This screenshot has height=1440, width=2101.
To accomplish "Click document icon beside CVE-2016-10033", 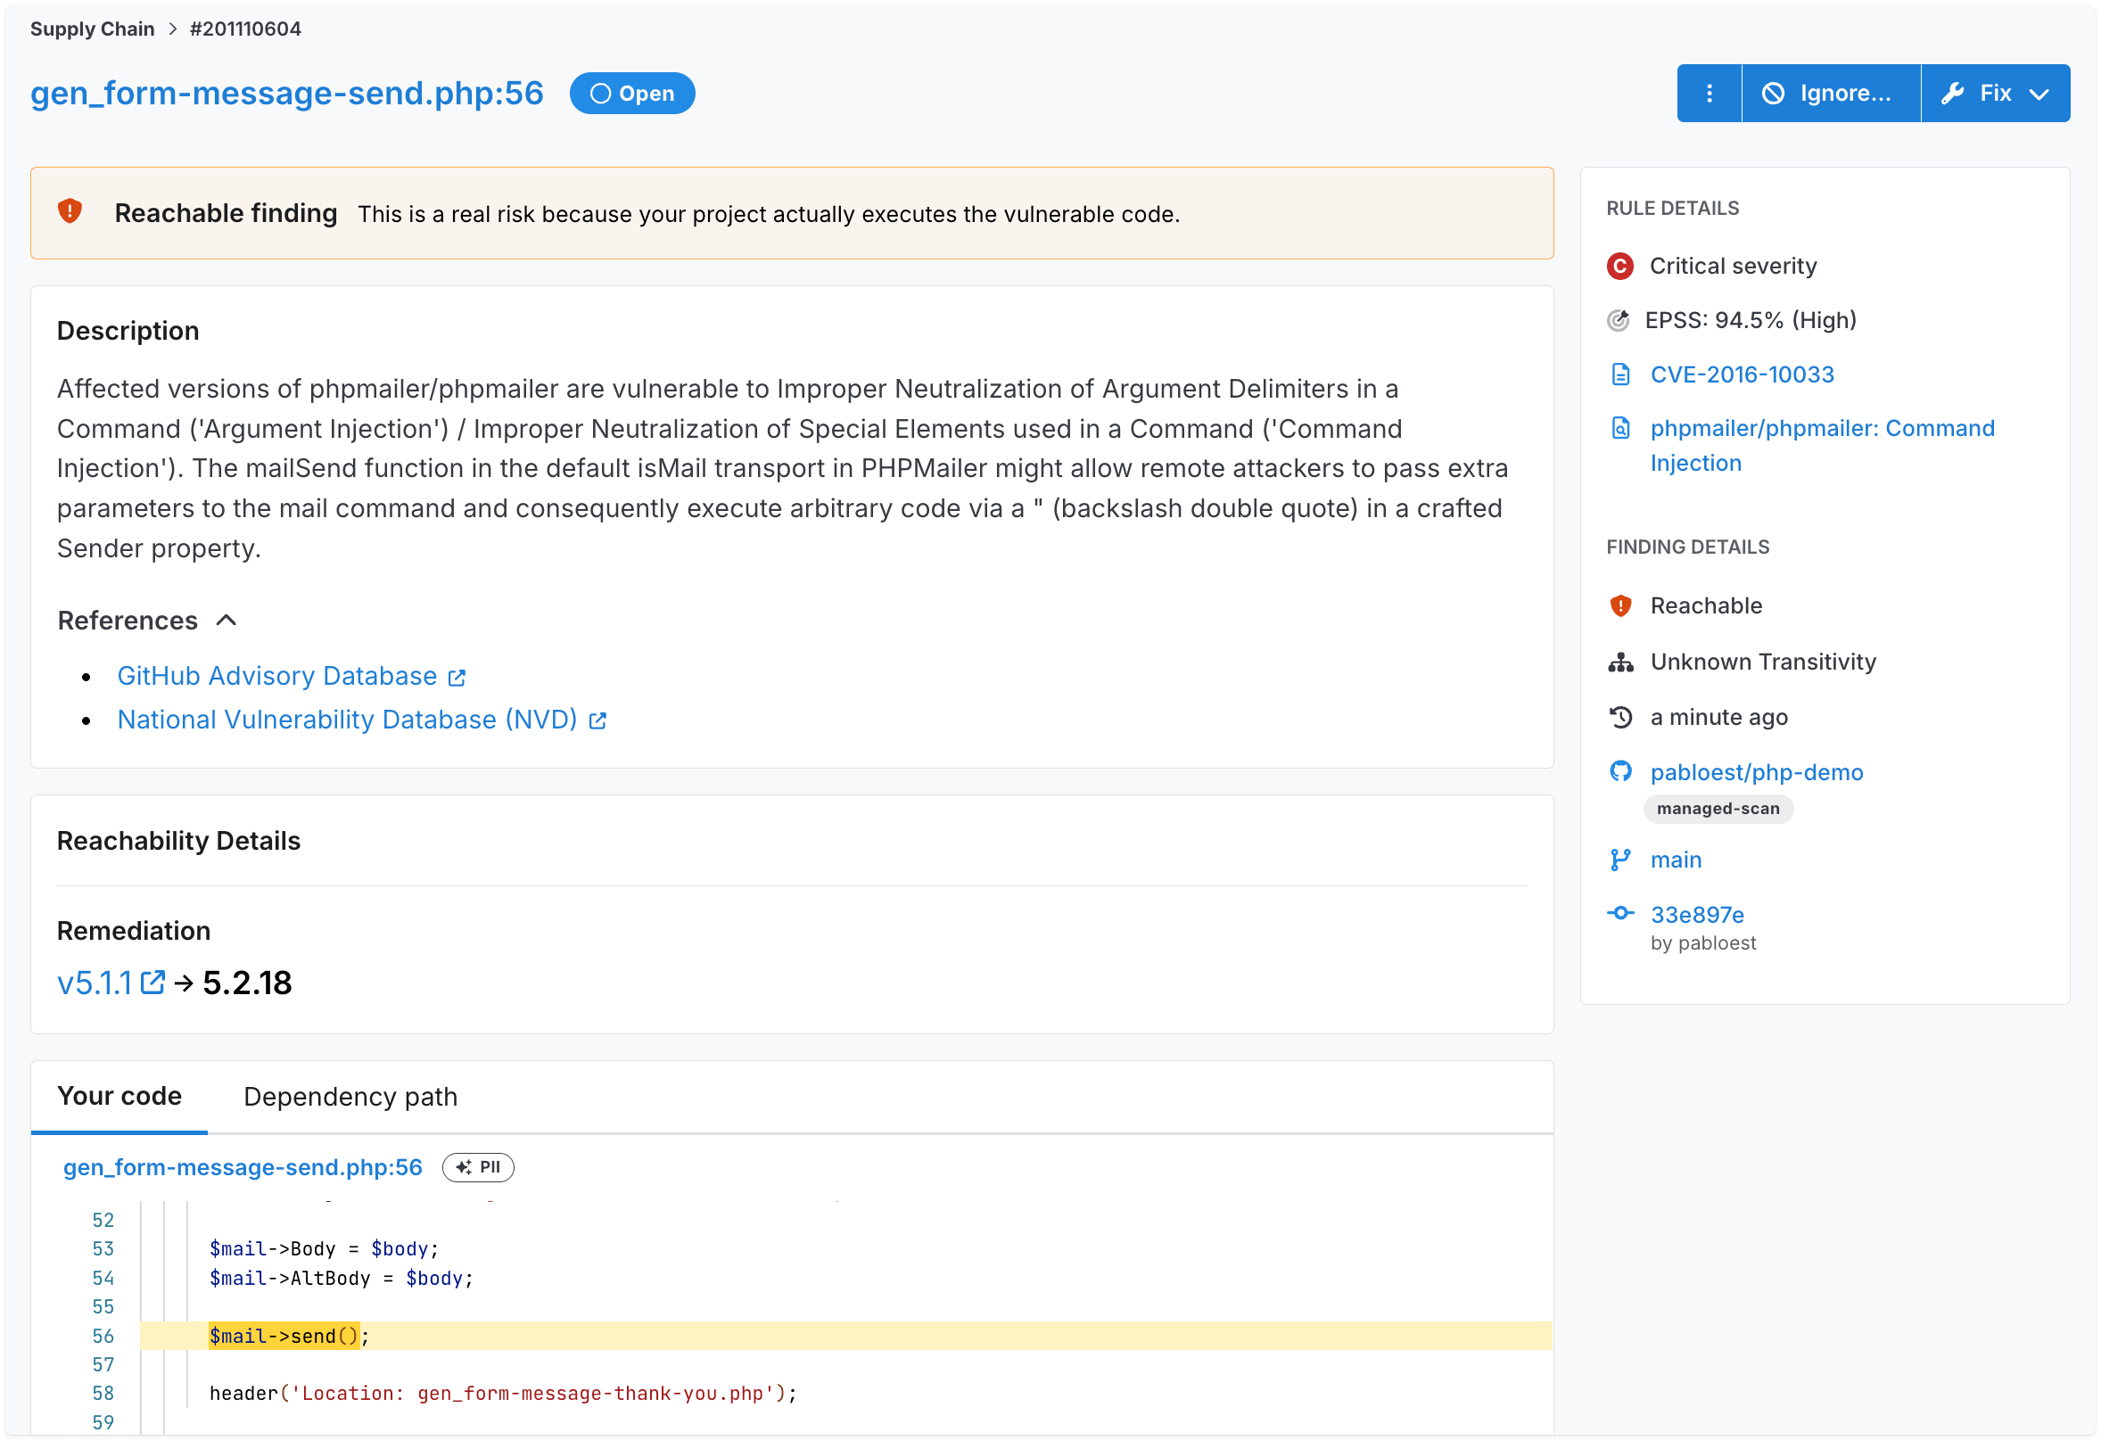I will tap(1620, 374).
